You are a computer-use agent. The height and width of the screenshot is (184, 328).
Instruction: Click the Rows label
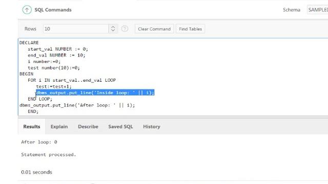[x=30, y=29]
